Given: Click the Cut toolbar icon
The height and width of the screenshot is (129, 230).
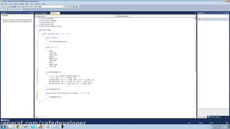Looking at the screenshot, I should [x=18, y=7].
